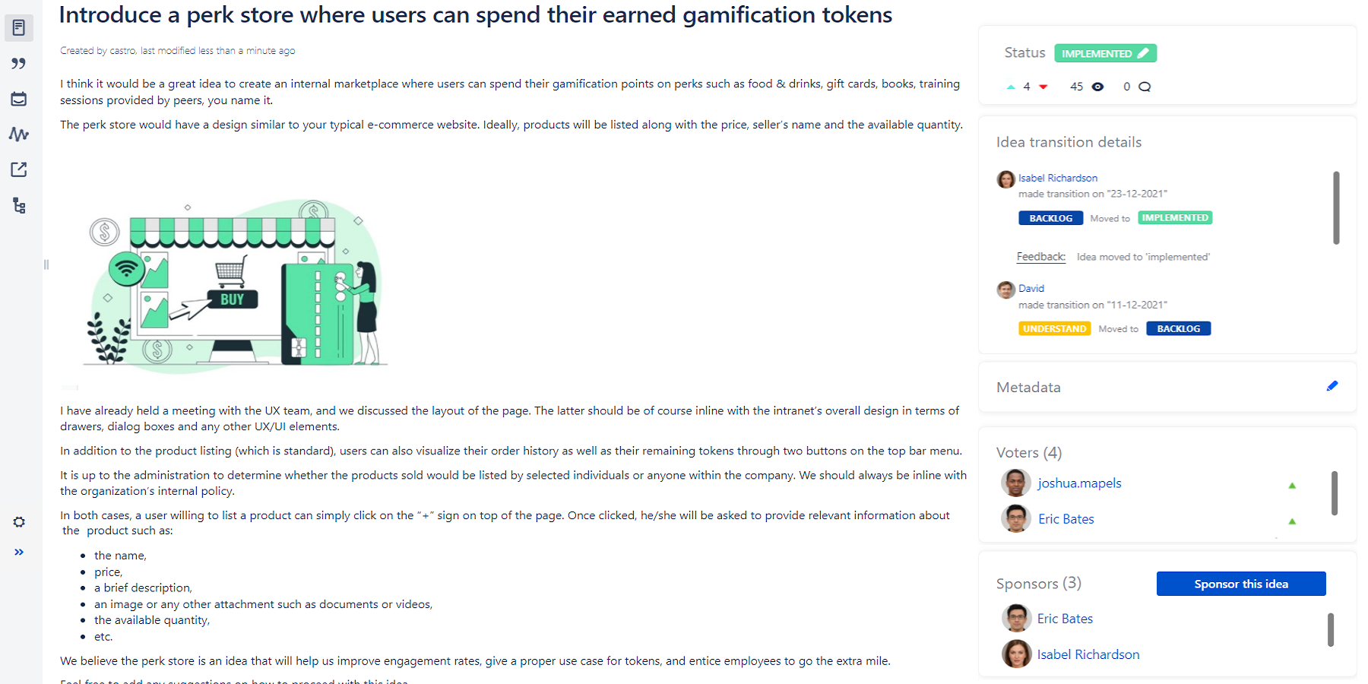
Task: Open the page tree icon in sidebar
Action: [x=19, y=205]
